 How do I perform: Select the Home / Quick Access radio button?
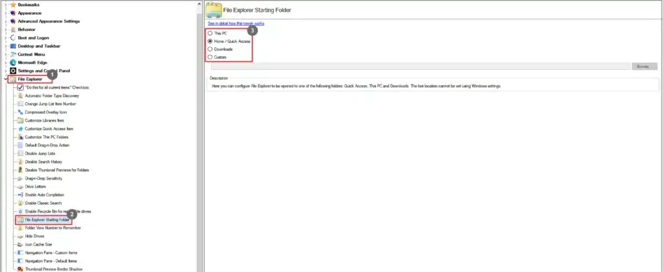[x=210, y=41]
